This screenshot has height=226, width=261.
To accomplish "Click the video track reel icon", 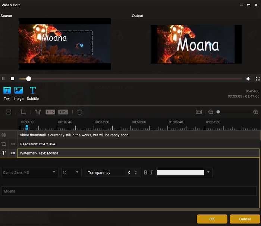I will pyautogui.click(x=4, y=135).
